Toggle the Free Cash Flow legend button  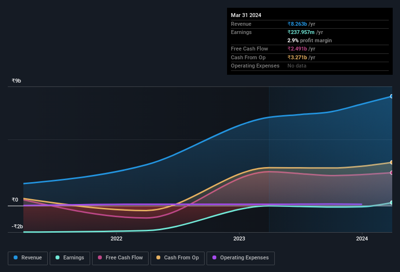point(120,258)
